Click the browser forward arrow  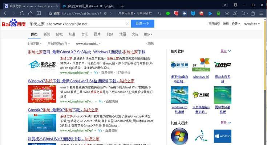pyautogui.click(x=13, y=13)
